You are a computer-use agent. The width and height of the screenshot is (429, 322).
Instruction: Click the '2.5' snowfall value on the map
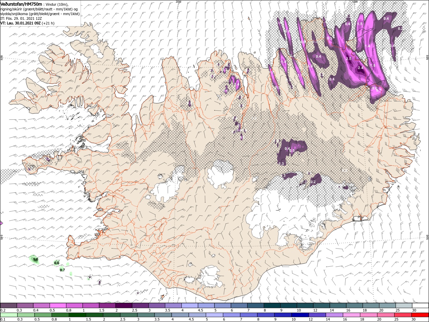349,59
